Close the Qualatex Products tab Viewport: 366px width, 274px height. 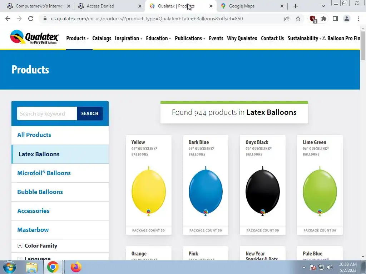pos(211,6)
